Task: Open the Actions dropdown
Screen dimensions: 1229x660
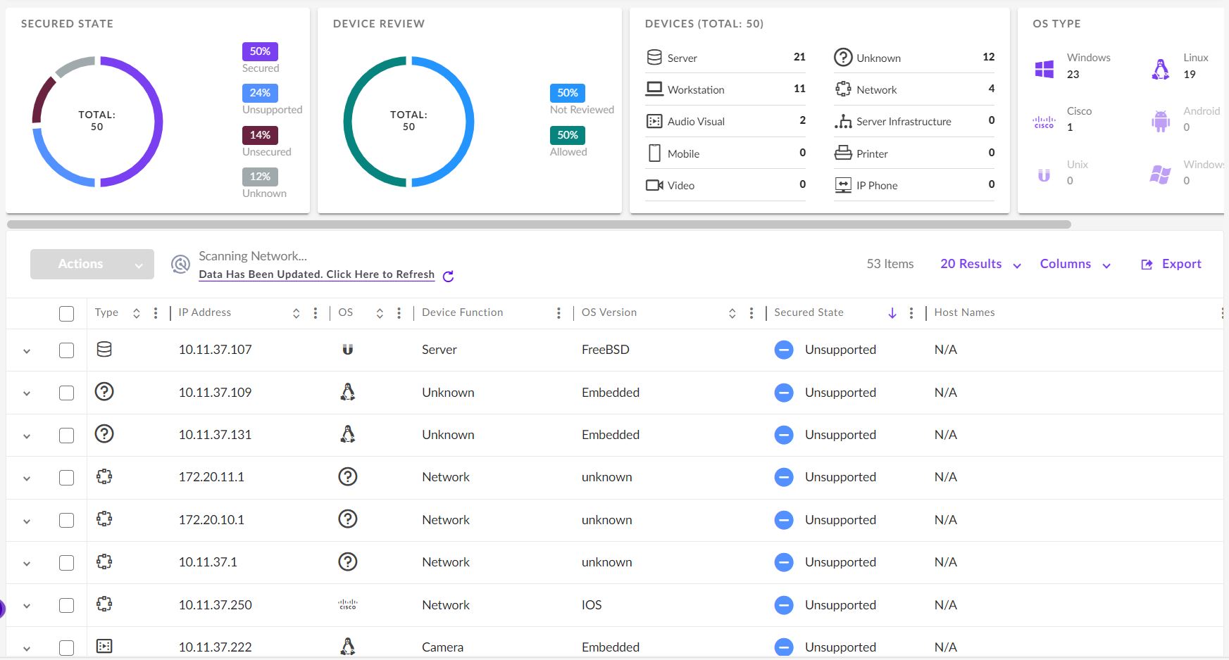Action: 92,265
